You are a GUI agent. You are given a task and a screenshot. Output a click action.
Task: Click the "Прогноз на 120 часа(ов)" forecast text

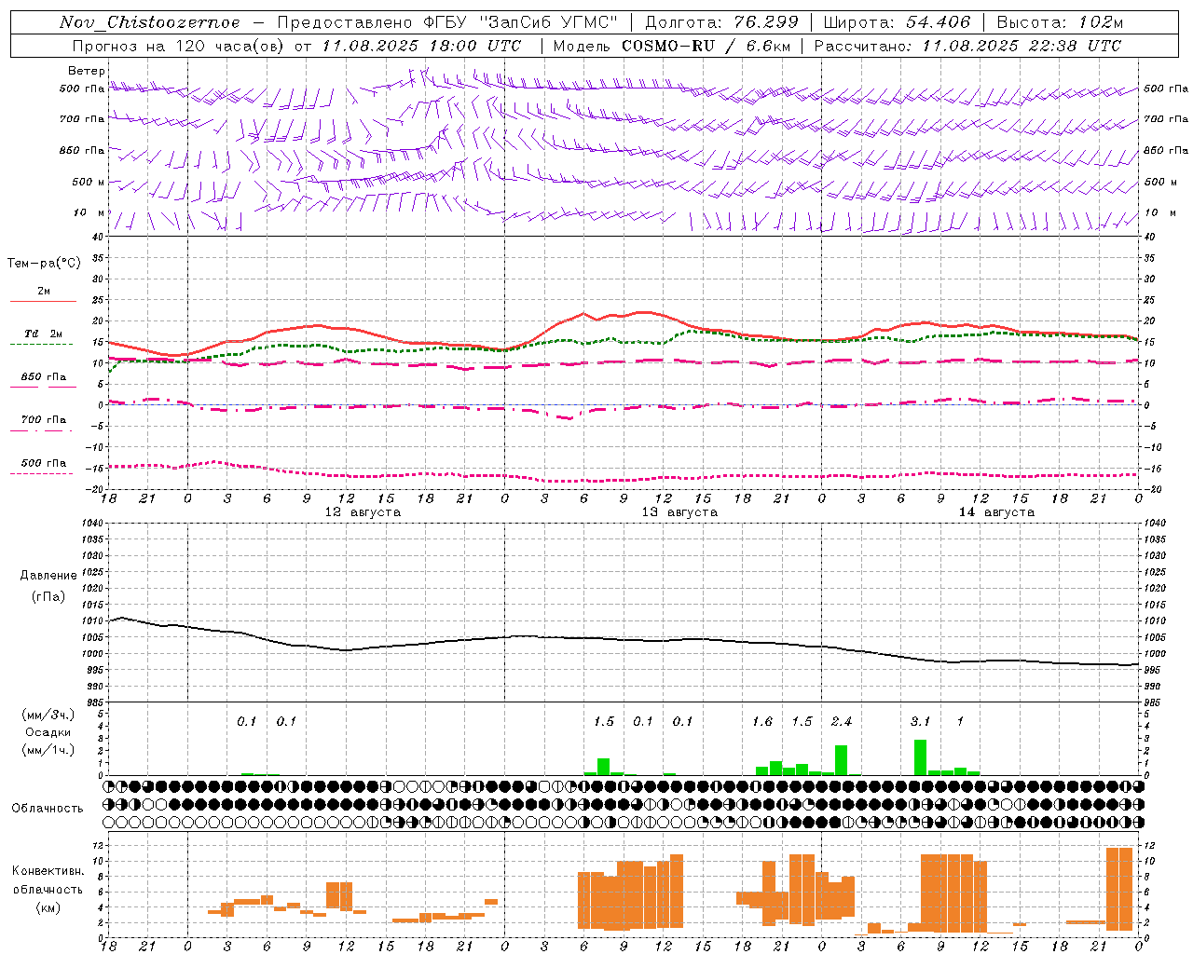(180, 46)
